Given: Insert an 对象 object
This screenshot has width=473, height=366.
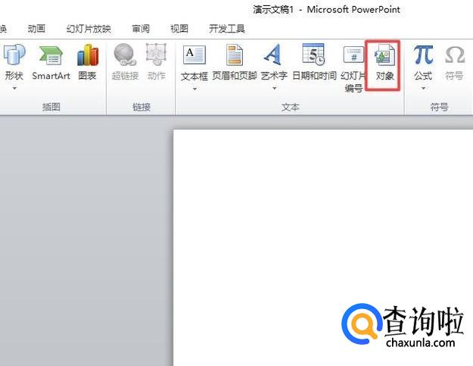Looking at the screenshot, I should tap(384, 62).
